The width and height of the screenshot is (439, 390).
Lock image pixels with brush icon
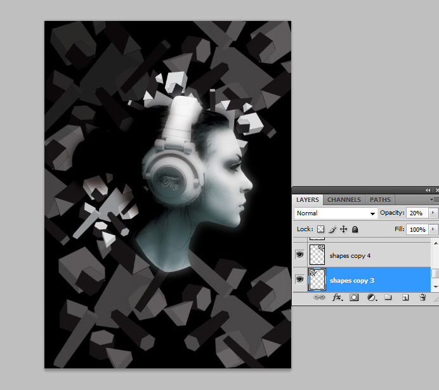pyautogui.click(x=332, y=229)
